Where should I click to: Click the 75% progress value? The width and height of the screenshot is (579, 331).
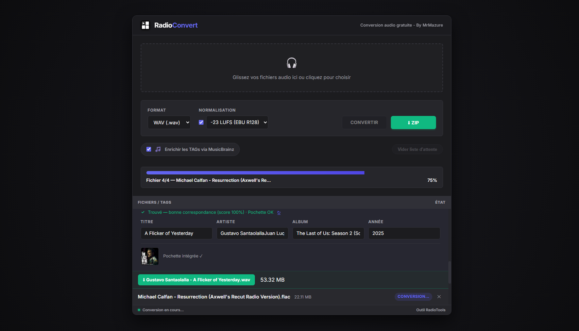432,180
